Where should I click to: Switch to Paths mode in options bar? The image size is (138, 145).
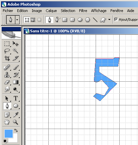tap(33, 20)
